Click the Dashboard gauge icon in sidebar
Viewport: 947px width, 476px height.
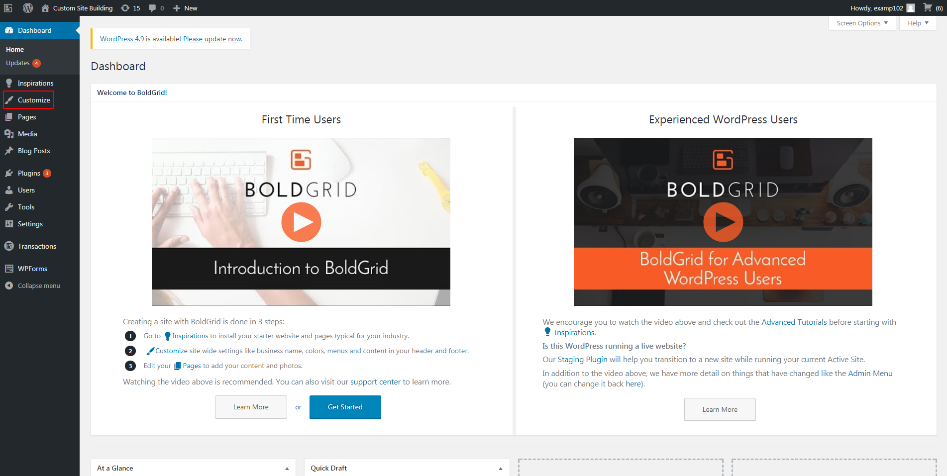9,30
